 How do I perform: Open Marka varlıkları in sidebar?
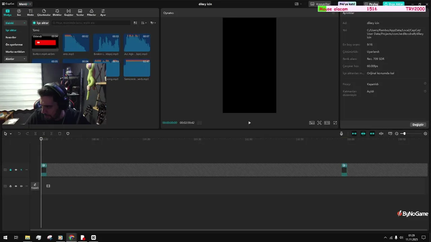point(15,52)
